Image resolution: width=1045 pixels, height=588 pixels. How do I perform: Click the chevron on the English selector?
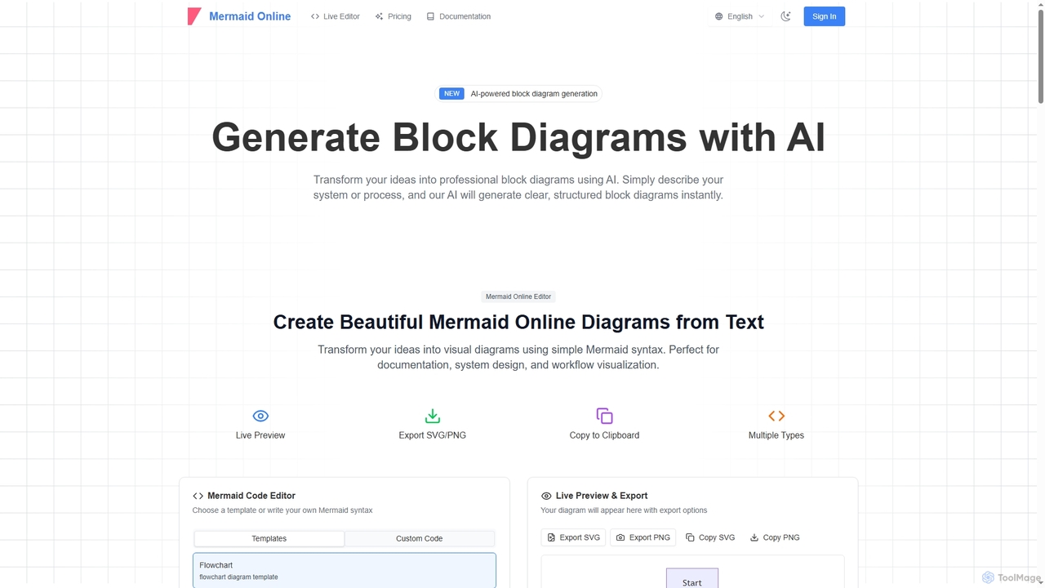tap(762, 16)
